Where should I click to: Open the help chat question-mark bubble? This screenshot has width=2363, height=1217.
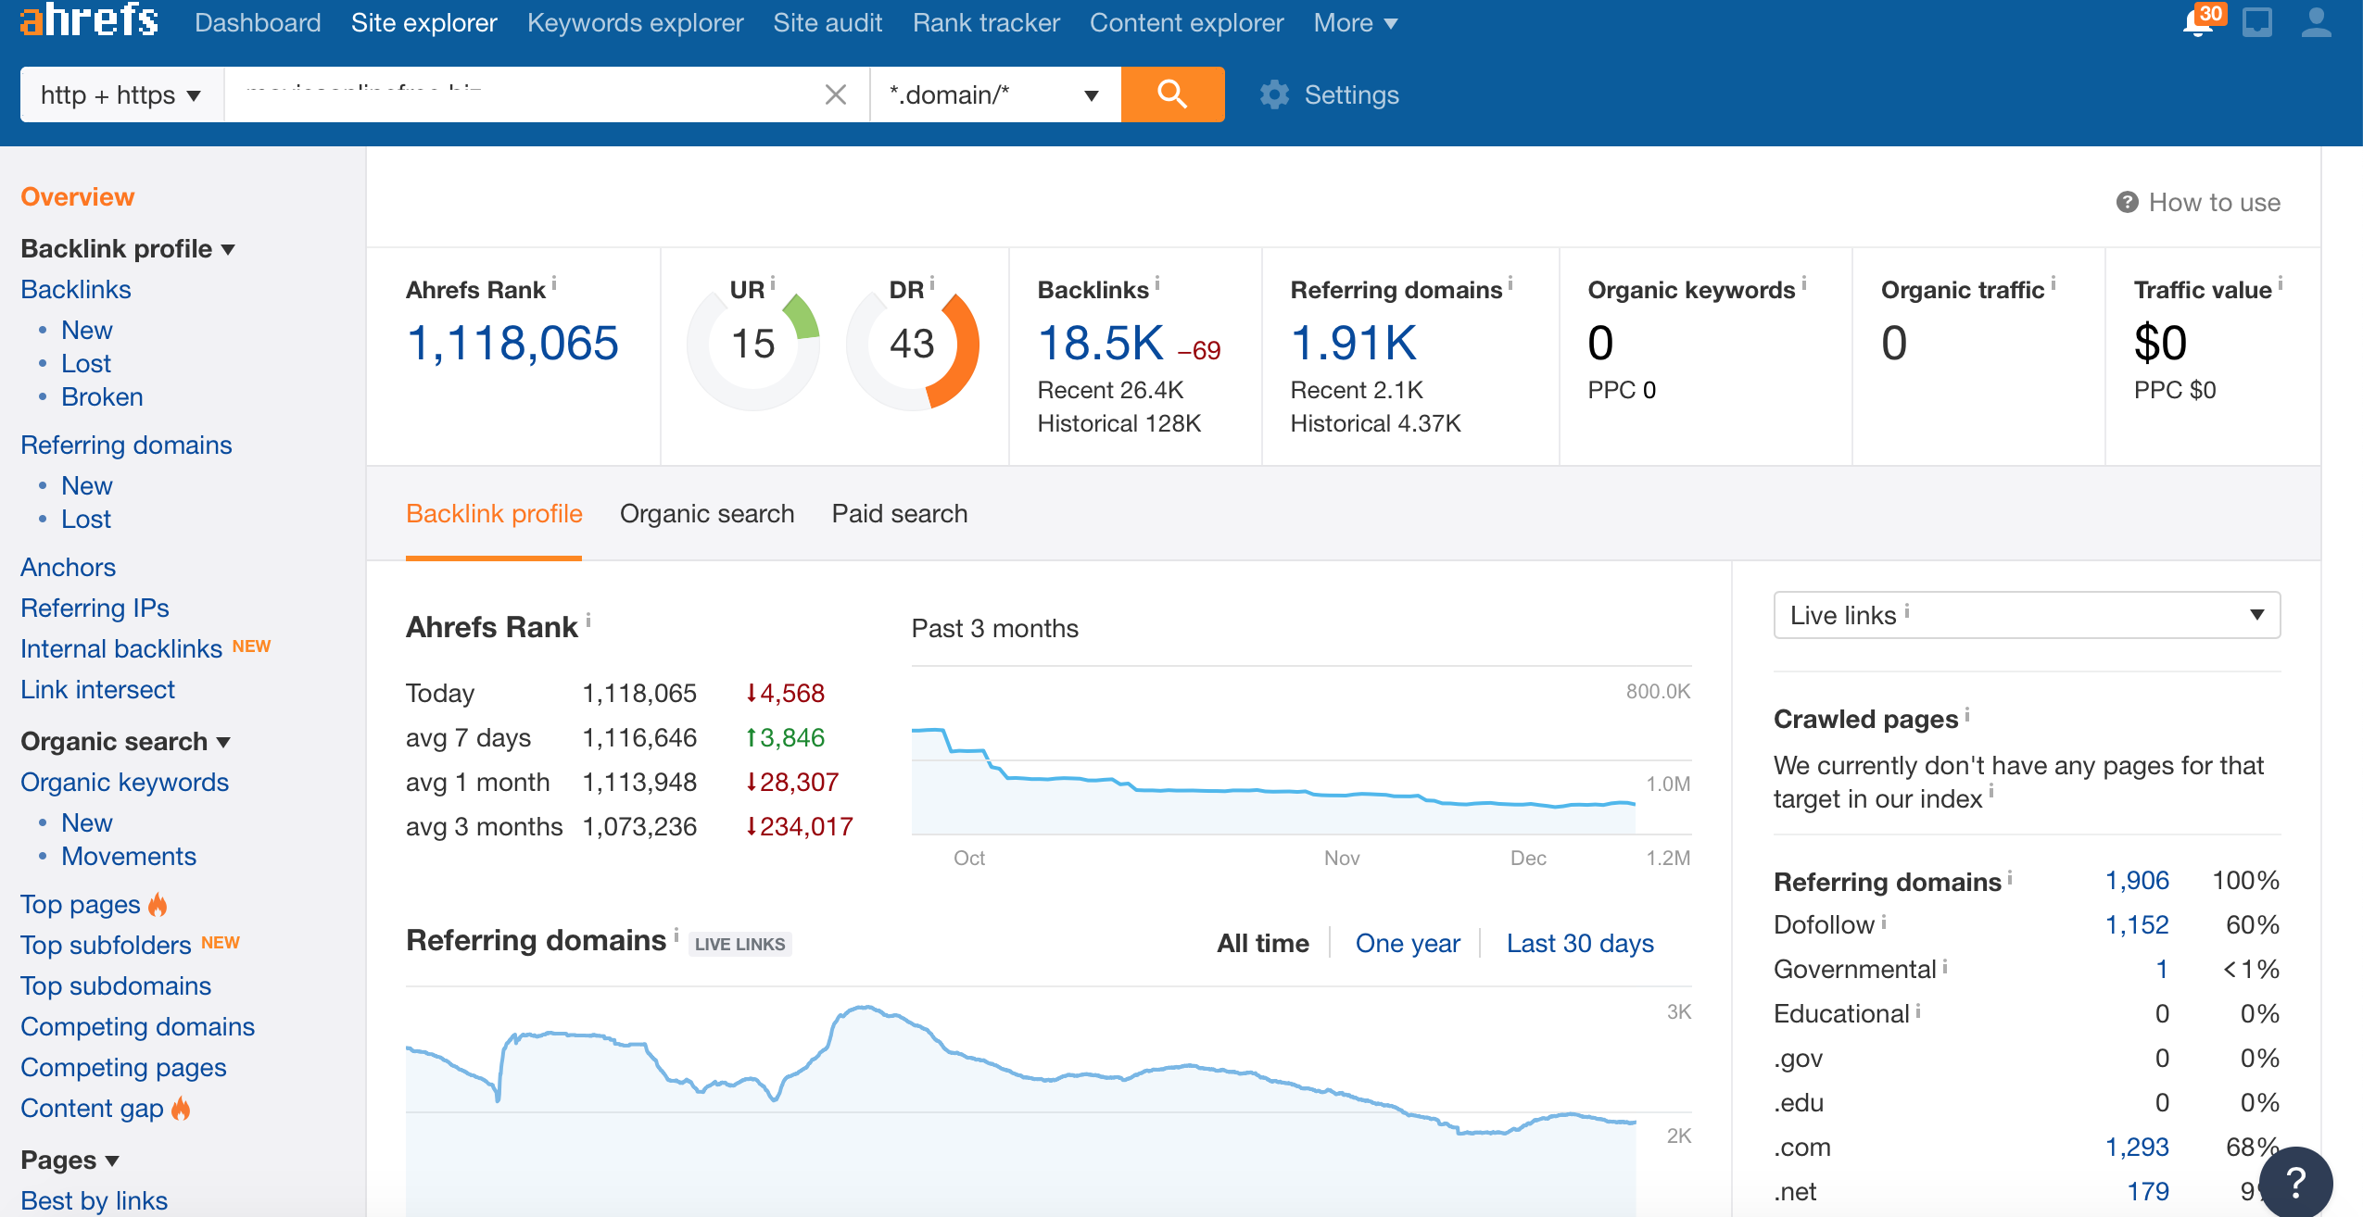tap(2296, 1183)
